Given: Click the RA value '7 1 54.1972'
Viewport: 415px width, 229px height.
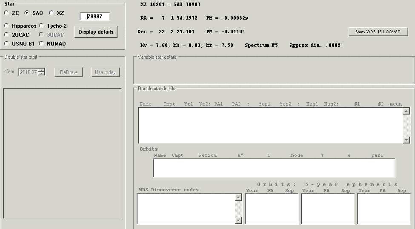Looking at the screenshot, I should pos(180,18).
